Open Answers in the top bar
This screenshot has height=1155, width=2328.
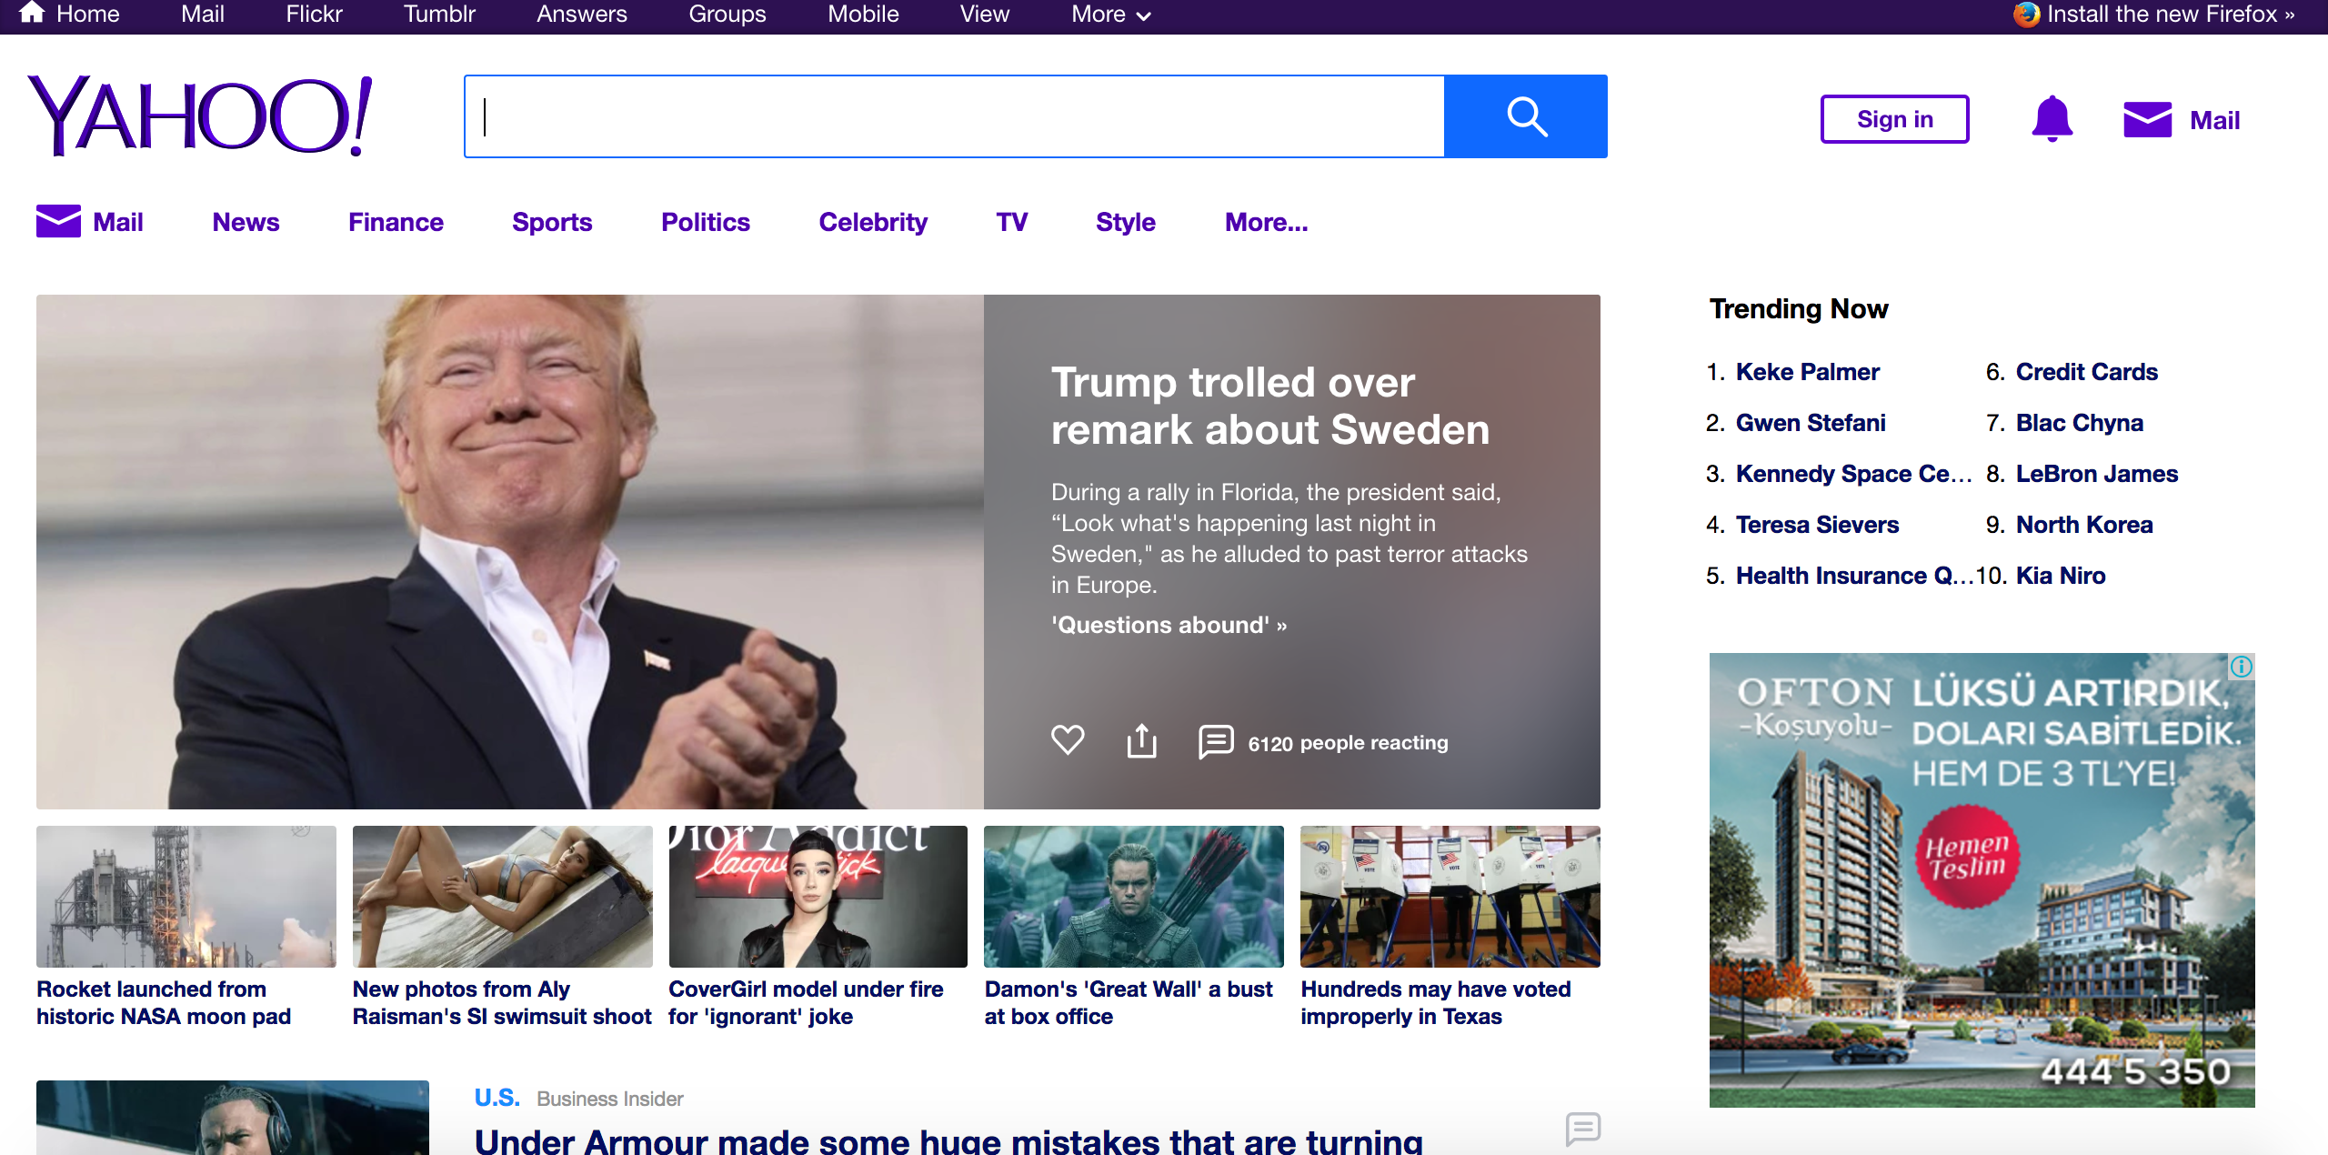(582, 14)
